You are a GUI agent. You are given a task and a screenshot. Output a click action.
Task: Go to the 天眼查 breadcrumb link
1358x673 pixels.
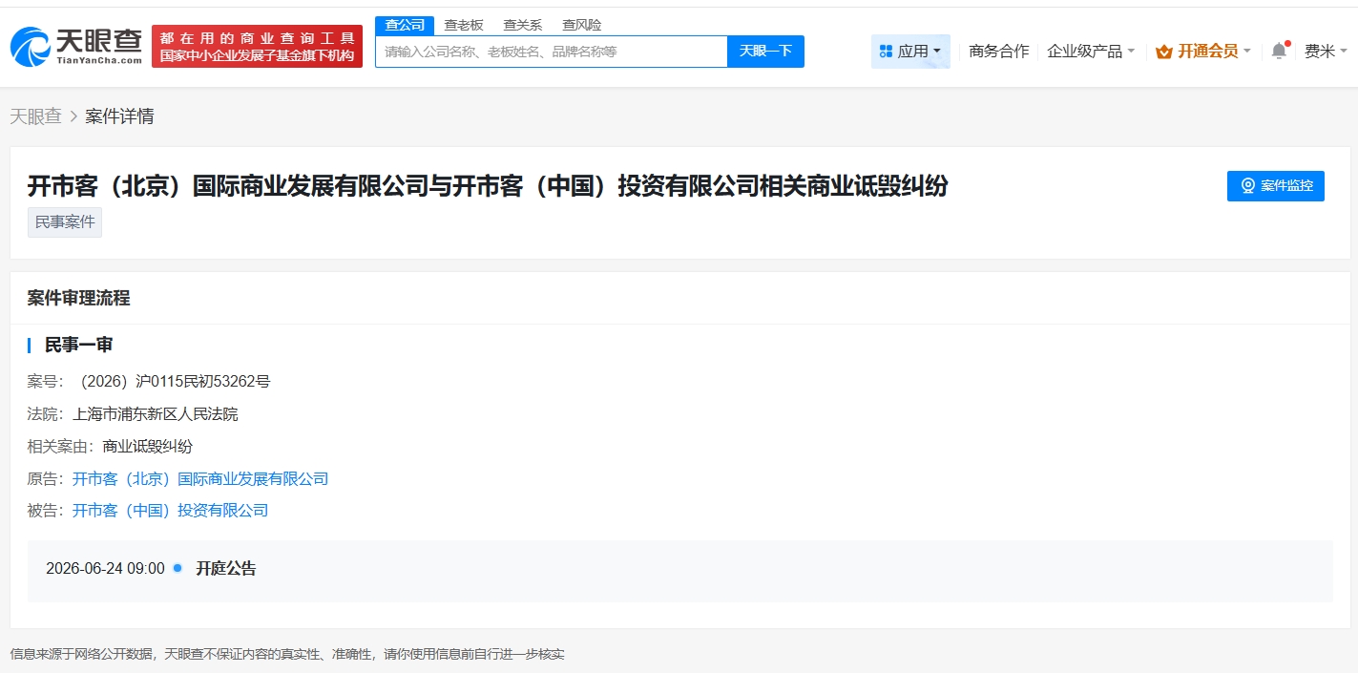[x=36, y=116]
